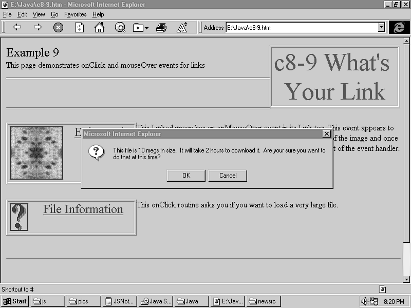Open Search using the toolbar icon
Image resolution: width=411 pixels, height=308 pixels.
(x=120, y=28)
